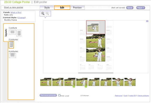Select the first thumbnail in picture tray
The image size is (151, 103).
tap(46, 82)
